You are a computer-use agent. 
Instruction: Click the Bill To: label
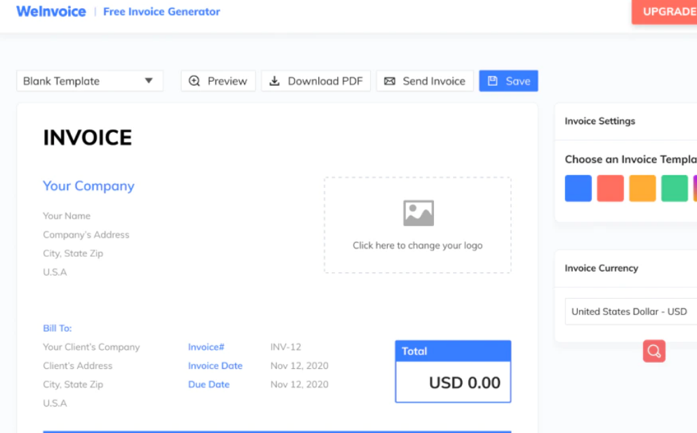coord(57,328)
